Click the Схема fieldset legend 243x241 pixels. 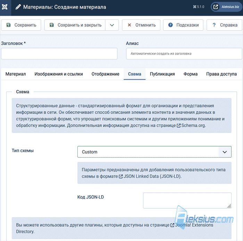23,92
